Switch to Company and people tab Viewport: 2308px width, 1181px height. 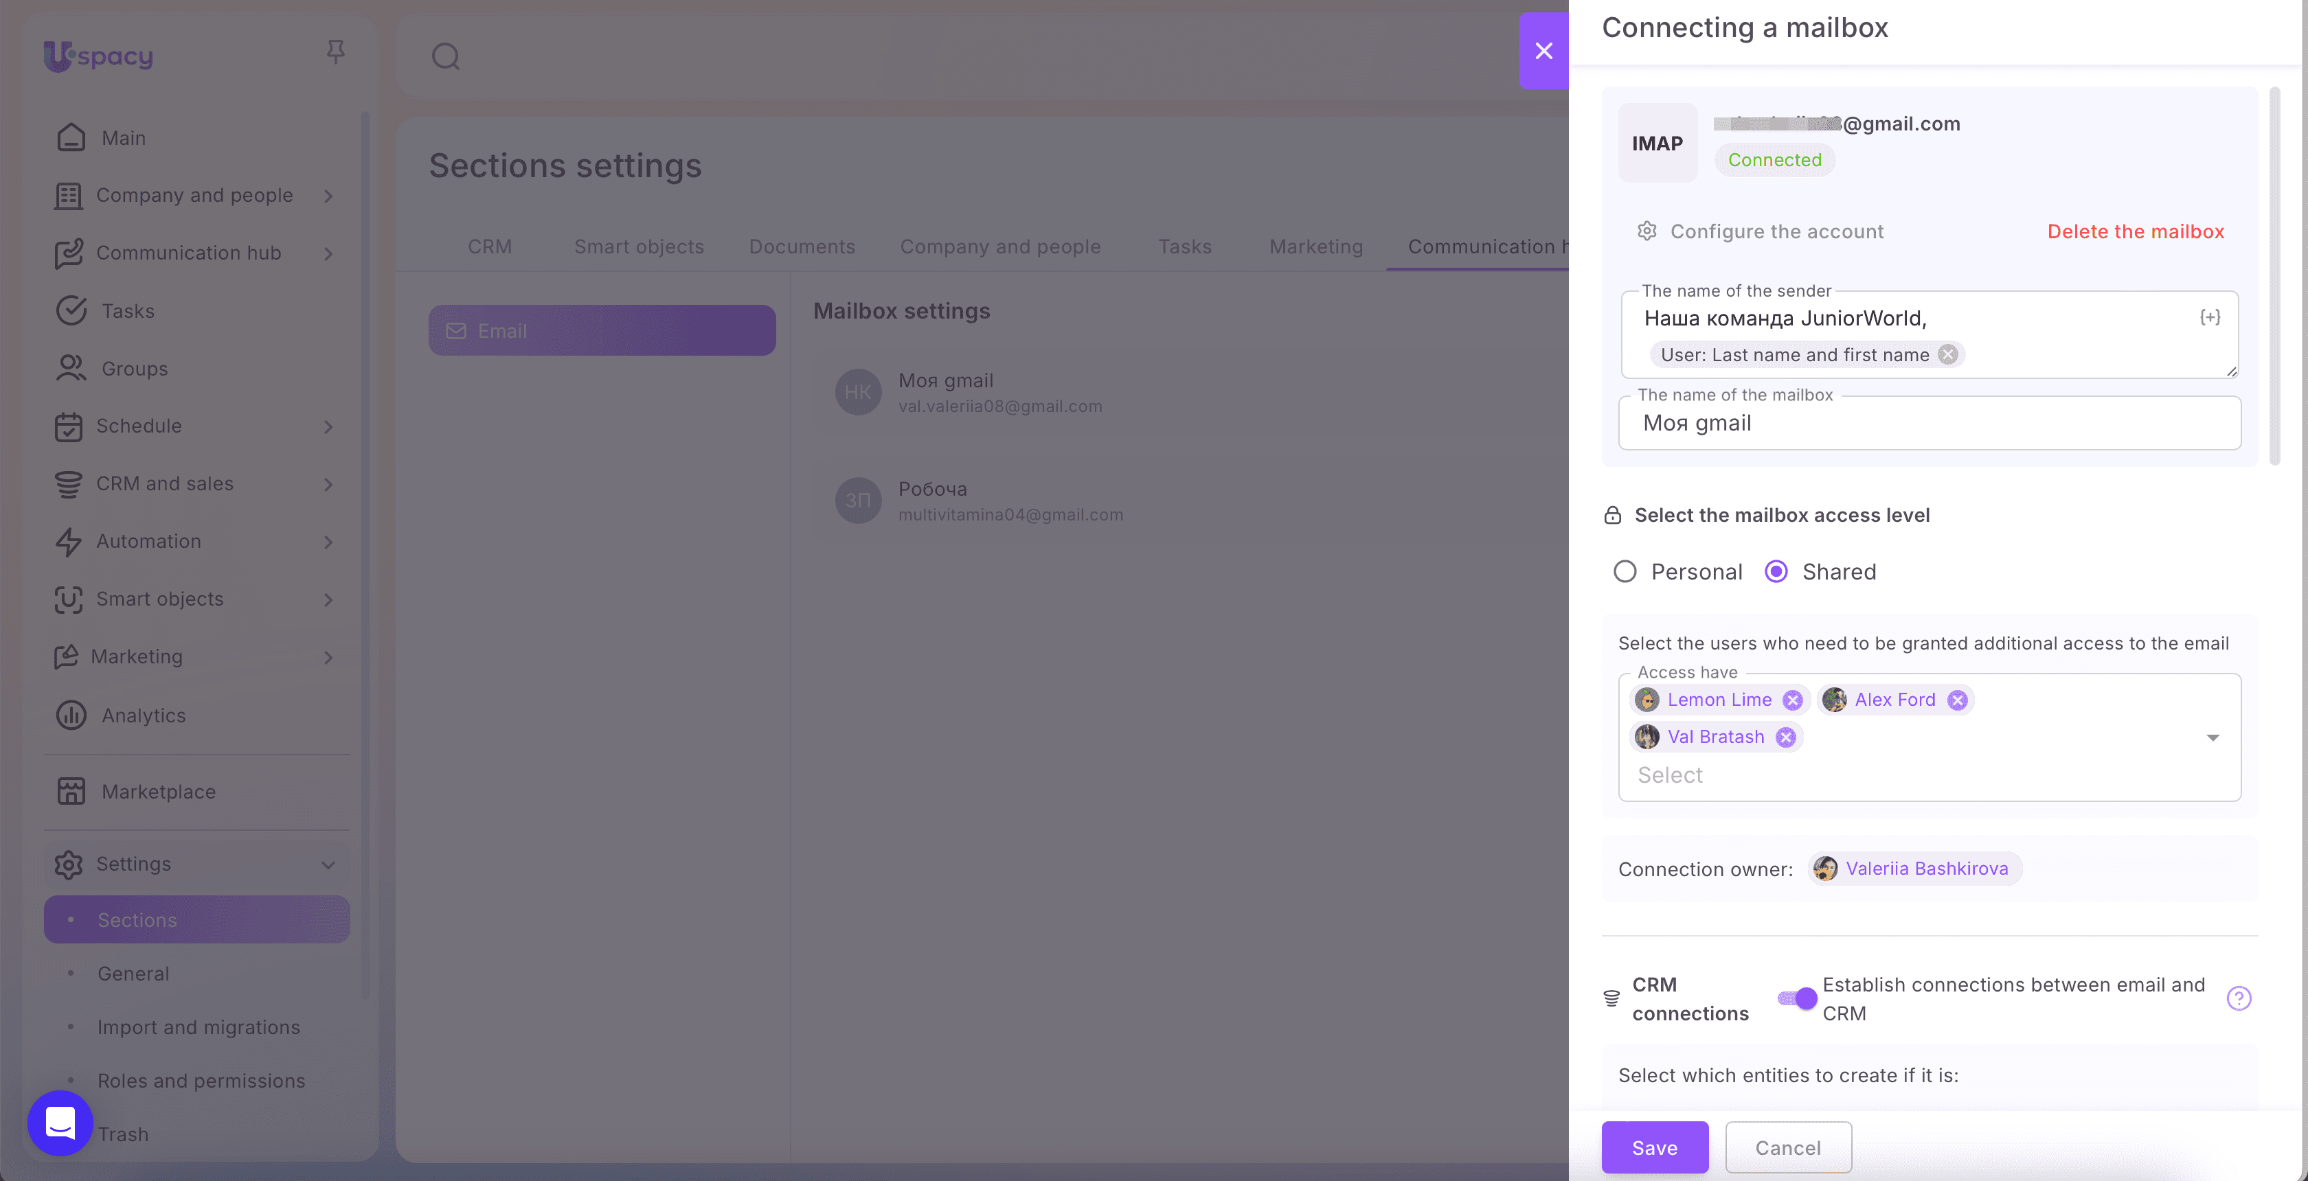point(1000,246)
